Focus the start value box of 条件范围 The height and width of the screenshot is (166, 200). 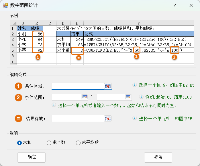point(66,97)
